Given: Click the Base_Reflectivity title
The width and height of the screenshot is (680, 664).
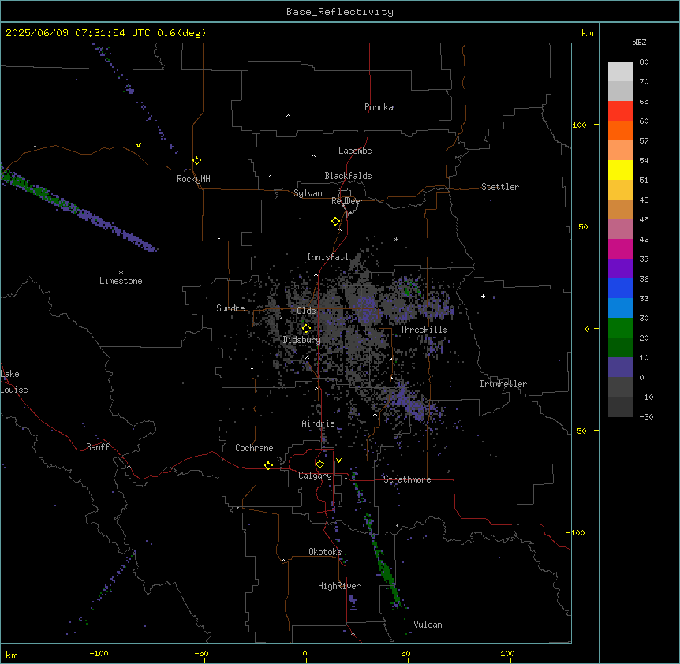Looking at the screenshot, I should (x=340, y=12).
